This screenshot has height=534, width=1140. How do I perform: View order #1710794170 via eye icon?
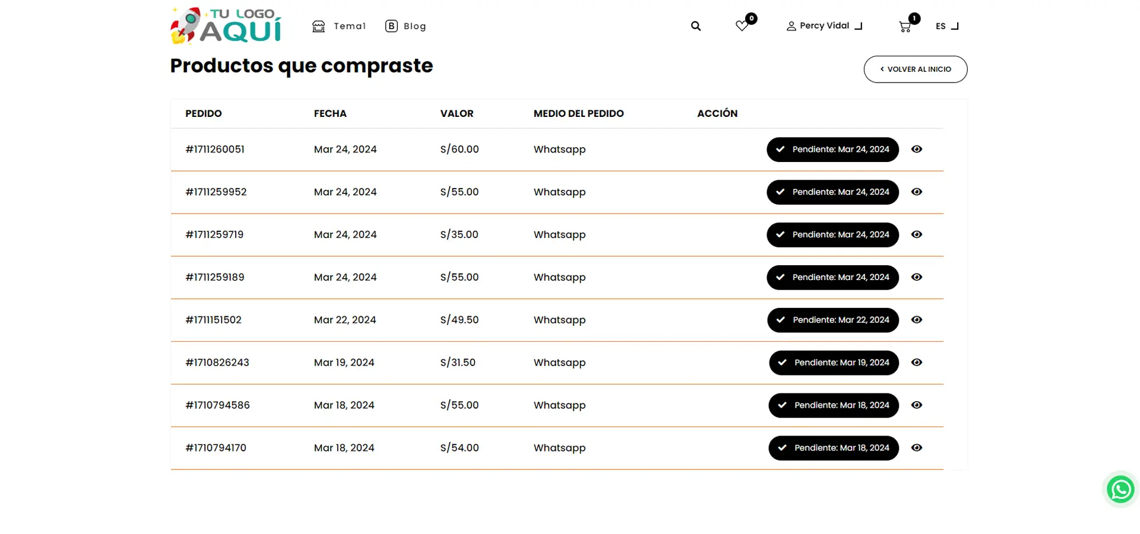click(x=917, y=448)
